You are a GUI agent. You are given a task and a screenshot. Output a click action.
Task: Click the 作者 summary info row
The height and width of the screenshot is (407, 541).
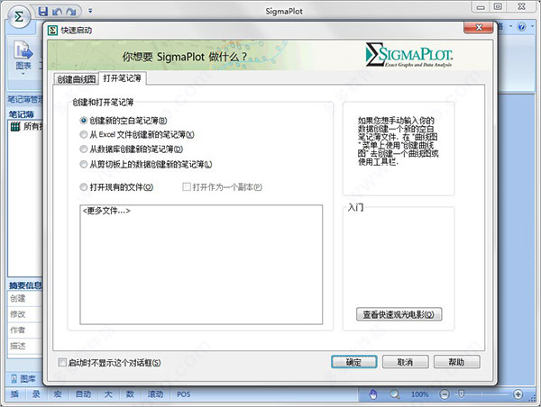[25, 330]
